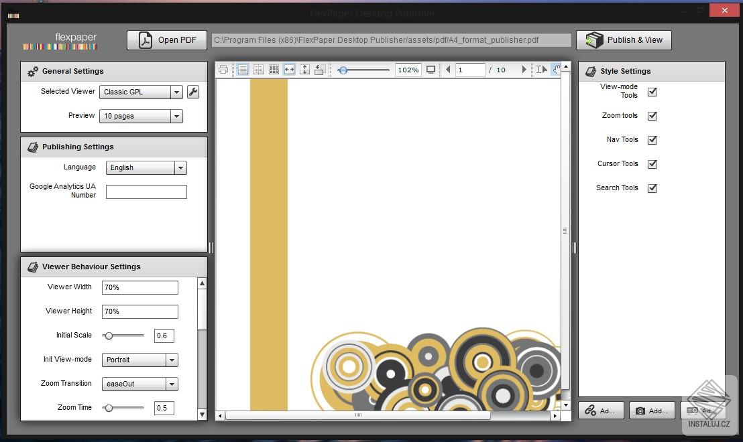
Task: Click behaviour settings scrollbar up arrow
Action: pos(203,283)
